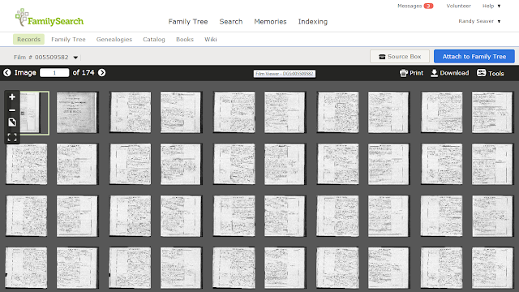Click Attach to Family Tree button
This screenshot has height=292, width=519.
click(x=474, y=57)
